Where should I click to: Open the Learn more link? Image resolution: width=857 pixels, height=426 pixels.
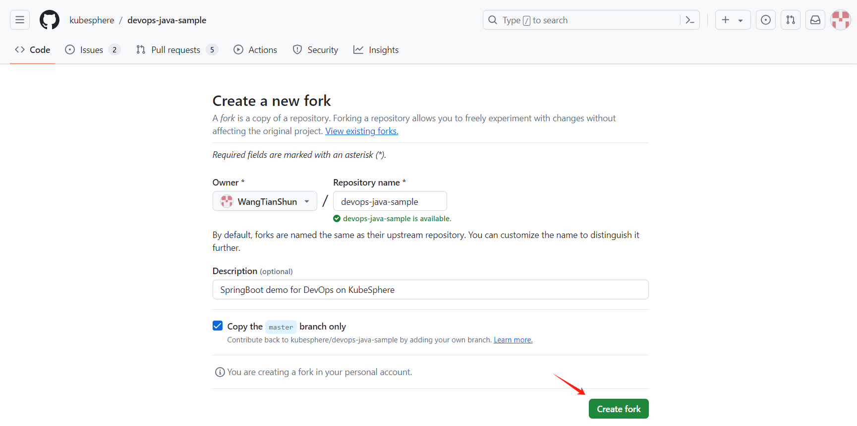pos(513,340)
